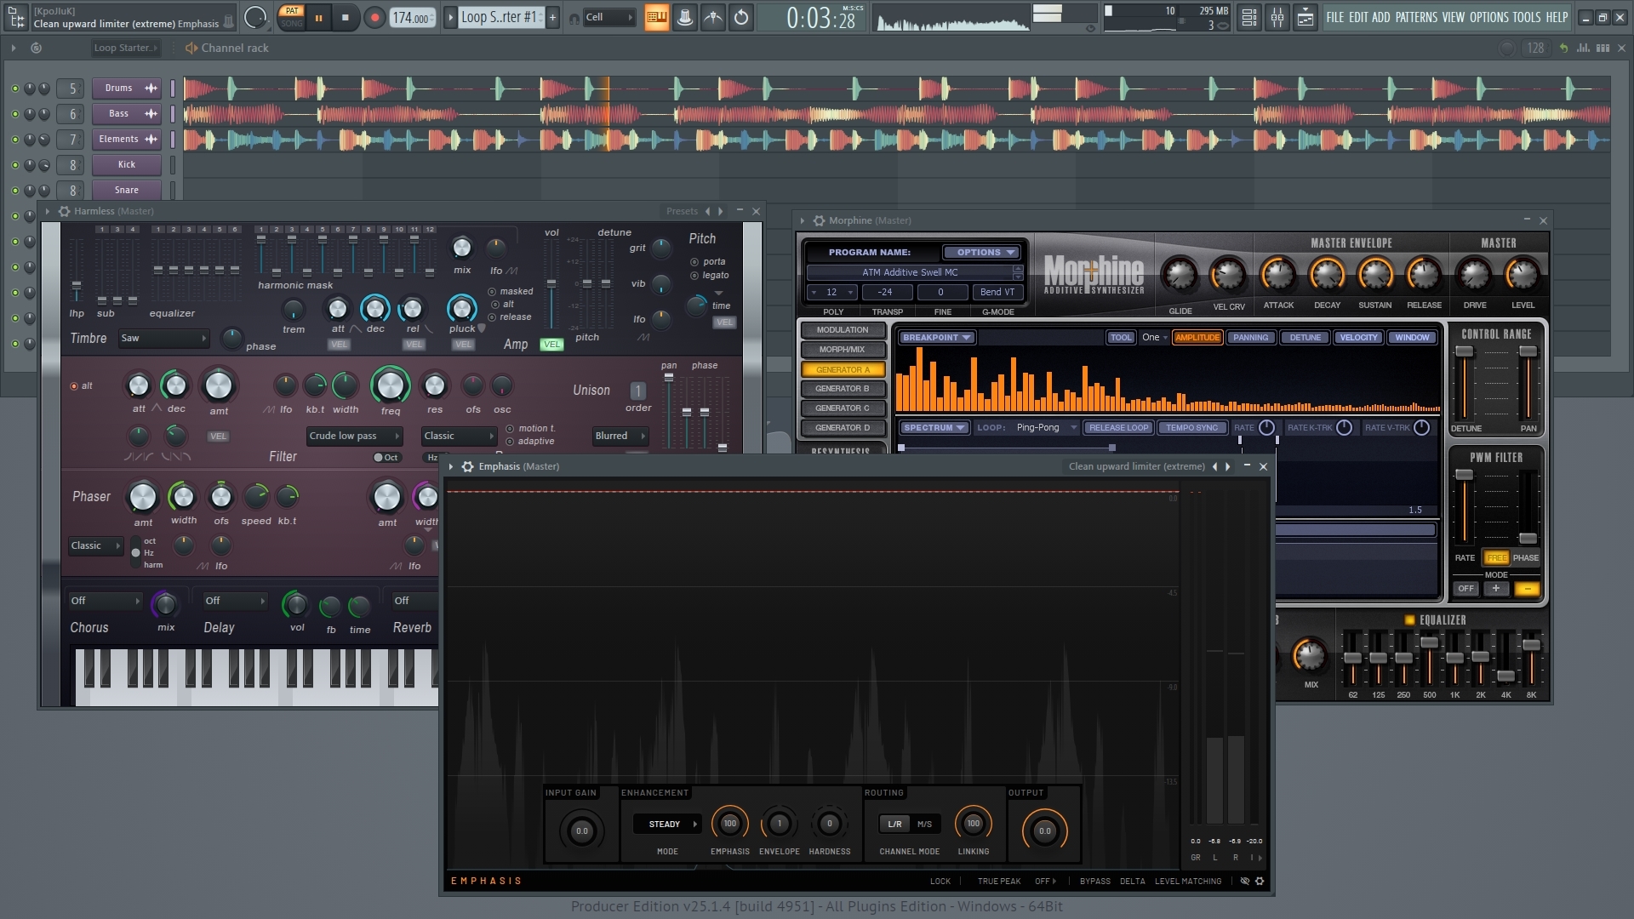
Task: Switch to SONG mode
Action: 292,23
